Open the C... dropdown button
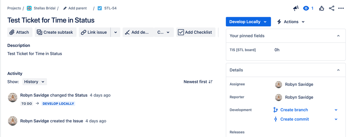 pos(164,32)
